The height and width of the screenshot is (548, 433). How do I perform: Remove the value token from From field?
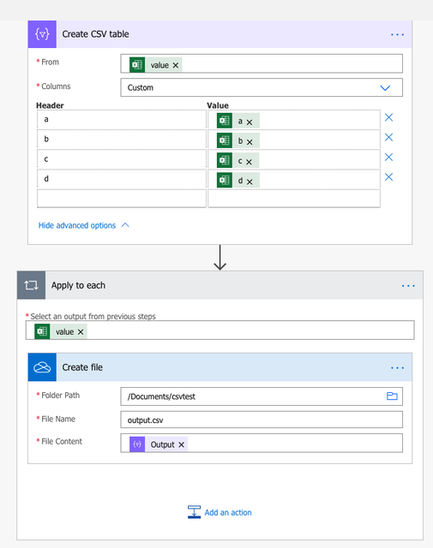tap(176, 65)
